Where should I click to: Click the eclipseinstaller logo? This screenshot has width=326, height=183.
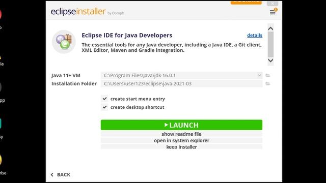click(x=78, y=11)
